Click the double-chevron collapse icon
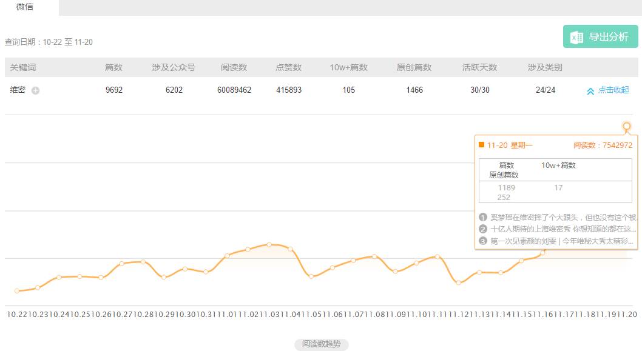This screenshot has width=642, height=351. click(x=590, y=91)
